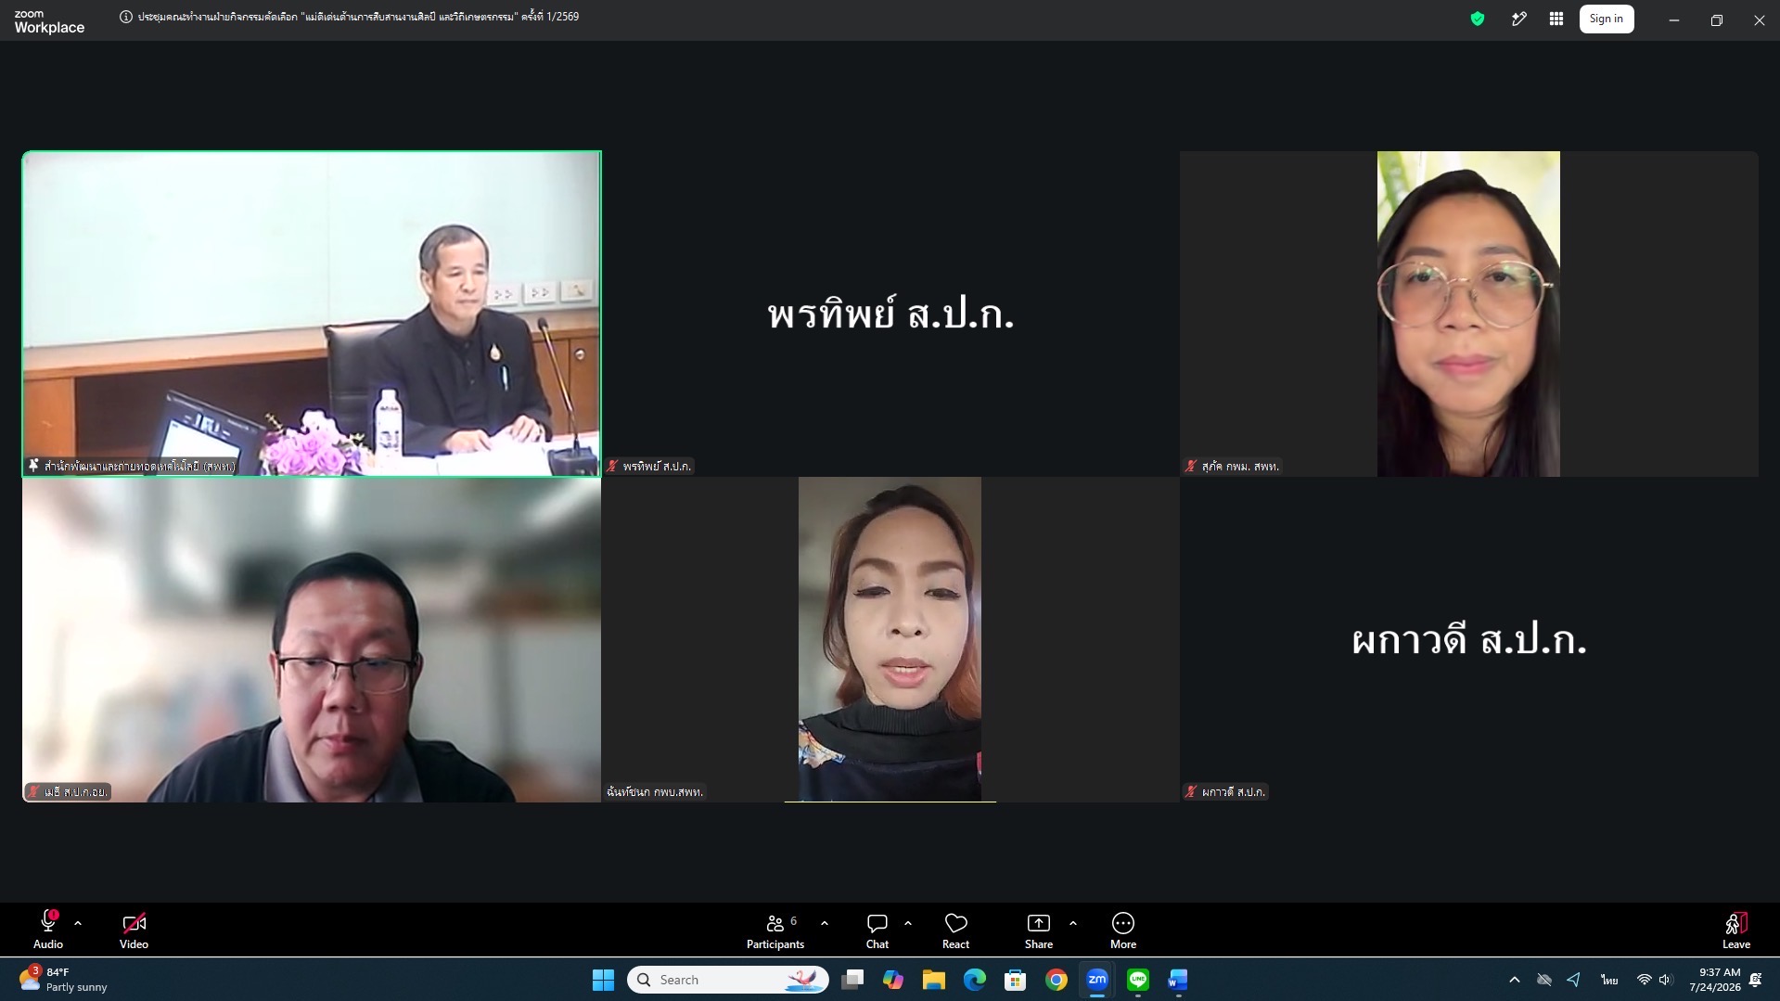Start screen Share

coord(1039,930)
